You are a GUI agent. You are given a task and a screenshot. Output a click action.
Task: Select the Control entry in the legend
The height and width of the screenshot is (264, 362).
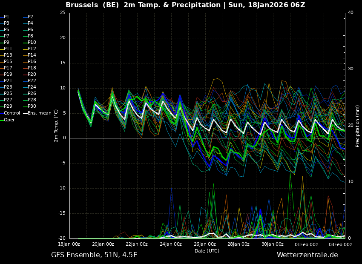click(12, 113)
